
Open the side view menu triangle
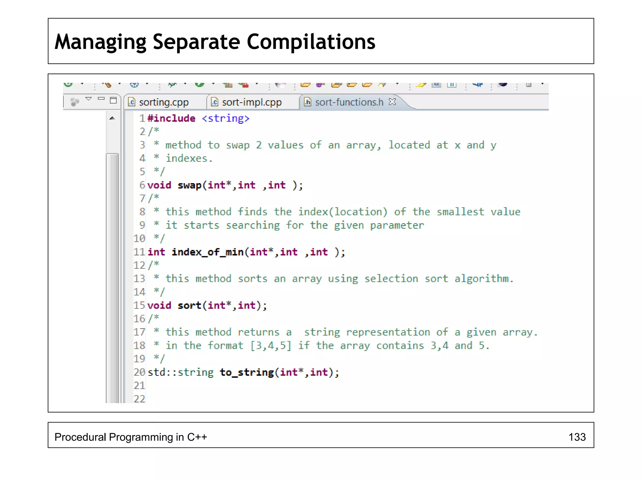tap(88, 99)
